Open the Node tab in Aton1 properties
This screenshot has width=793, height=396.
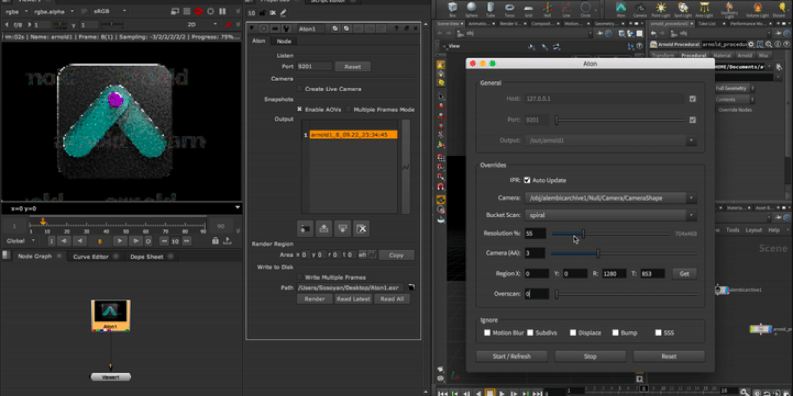(284, 41)
